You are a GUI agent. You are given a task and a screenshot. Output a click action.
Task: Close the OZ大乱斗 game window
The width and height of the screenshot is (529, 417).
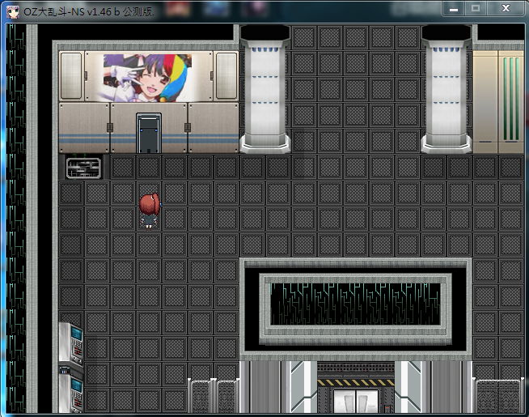coord(506,9)
